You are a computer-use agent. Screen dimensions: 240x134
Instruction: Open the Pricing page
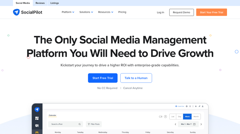(x=122, y=12)
